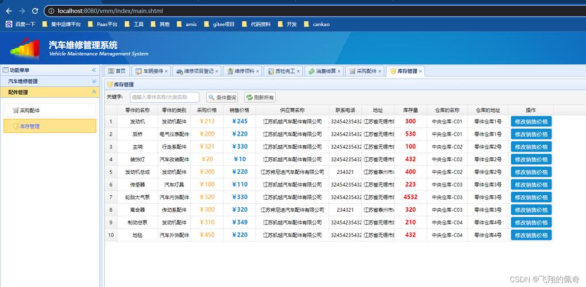Click the 库存量 column header
This screenshot has height=287, width=586.
tap(410, 110)
